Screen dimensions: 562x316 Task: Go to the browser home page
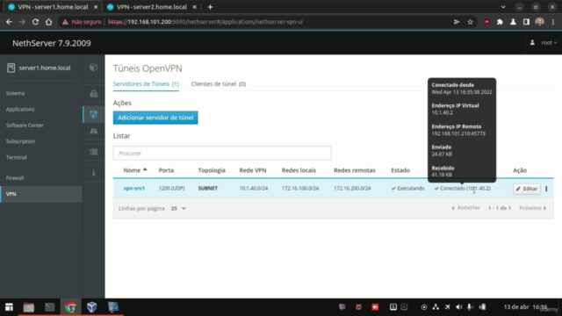click(x=49, y=22)
